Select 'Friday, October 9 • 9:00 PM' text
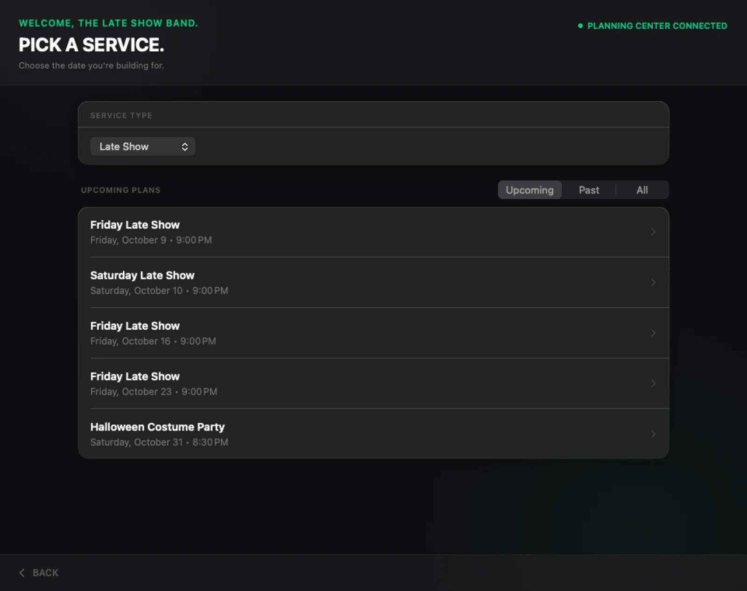747x591 pixels. point(151,240)
